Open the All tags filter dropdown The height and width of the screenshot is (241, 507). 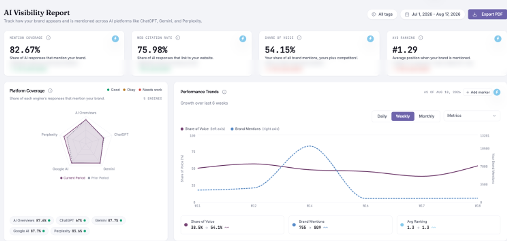coord(382,14)
